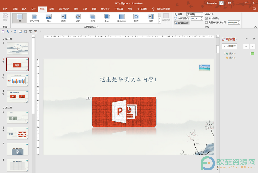Switch to the 开始 home tab

point(15,9)
